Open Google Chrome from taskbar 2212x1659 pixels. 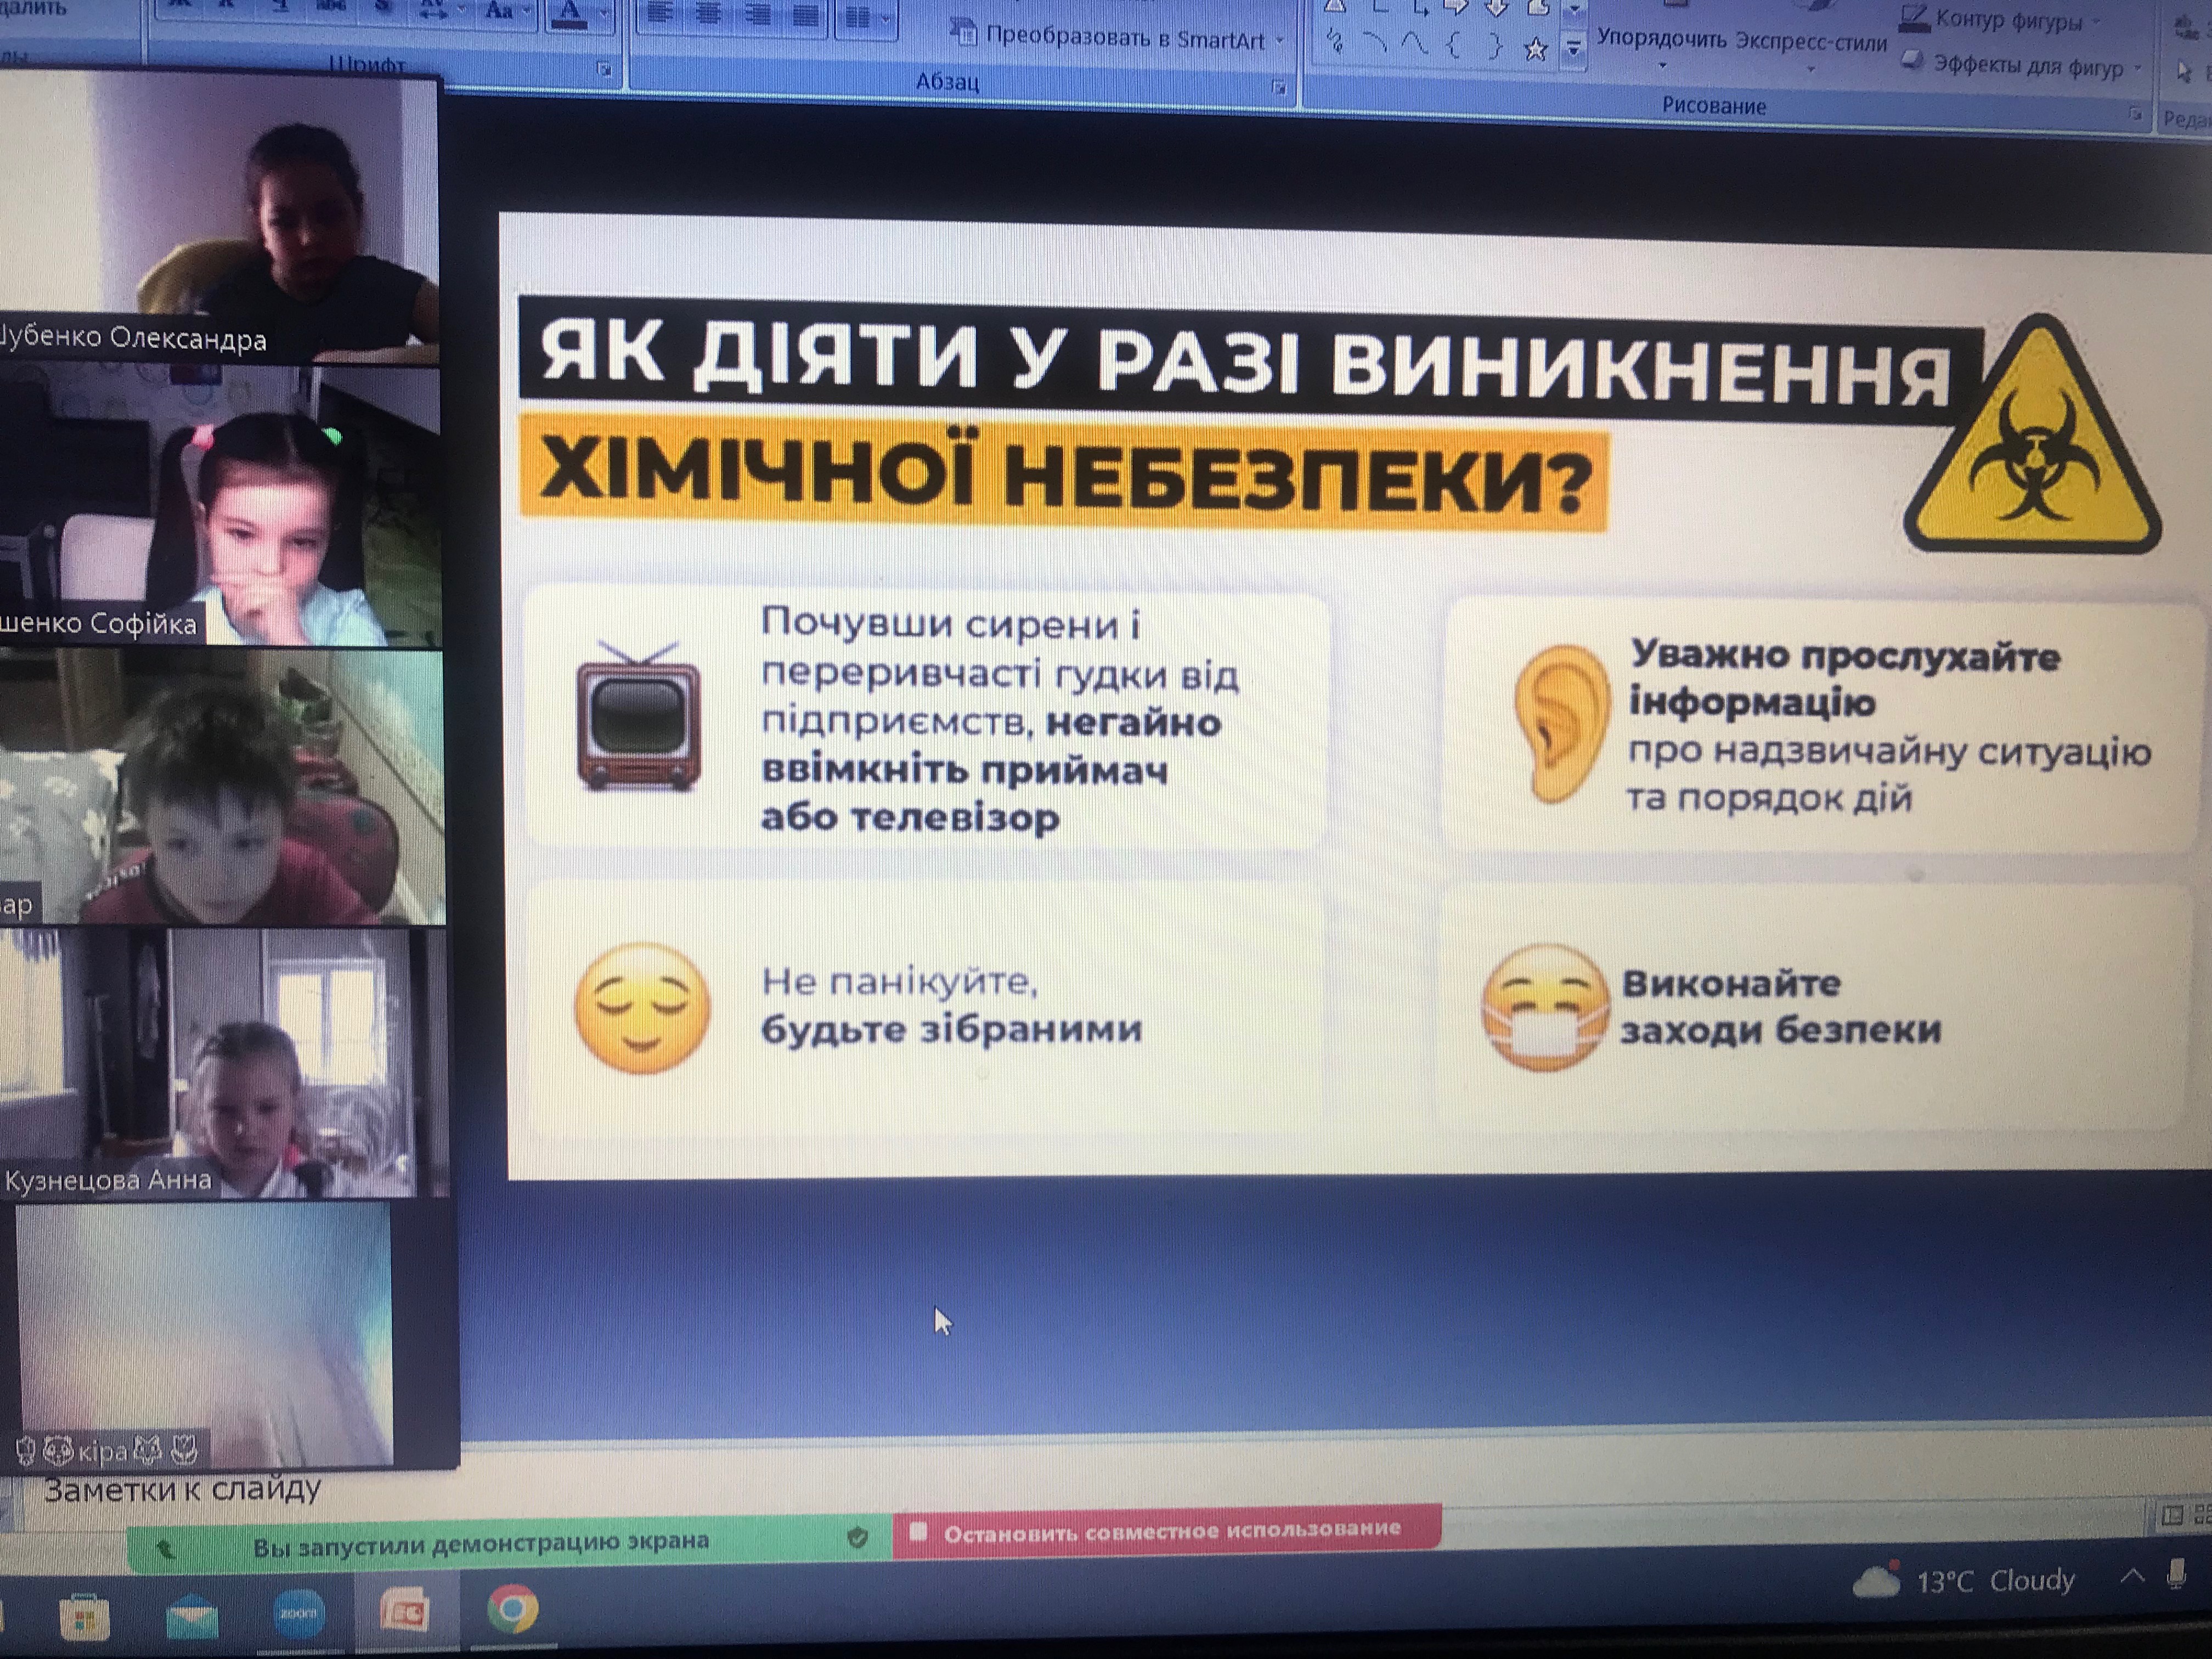pyautogui.click(x=513, y=1609)
